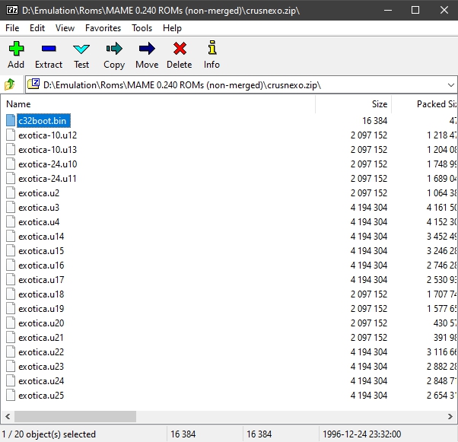Click the selected c32boot.bin name
Image resolution: width=458 pixels, height=442 pixels.
(43, 121)
